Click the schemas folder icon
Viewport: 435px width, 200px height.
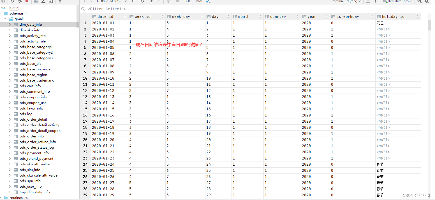click(6, 13)
